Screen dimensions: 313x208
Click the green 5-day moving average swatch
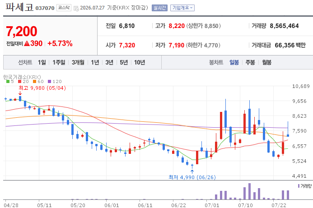pyautogui.click(x=8, y=81)
